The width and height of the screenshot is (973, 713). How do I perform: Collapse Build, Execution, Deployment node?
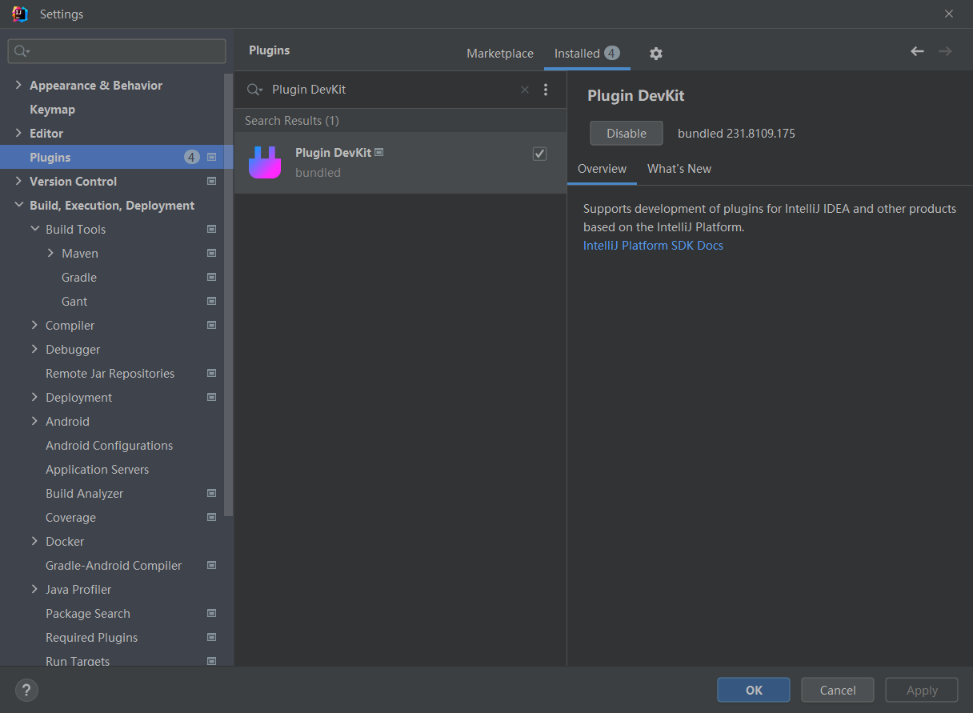pos(18,205)
